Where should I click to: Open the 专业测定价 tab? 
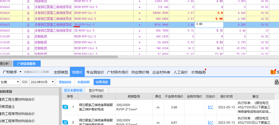point(95,72)
